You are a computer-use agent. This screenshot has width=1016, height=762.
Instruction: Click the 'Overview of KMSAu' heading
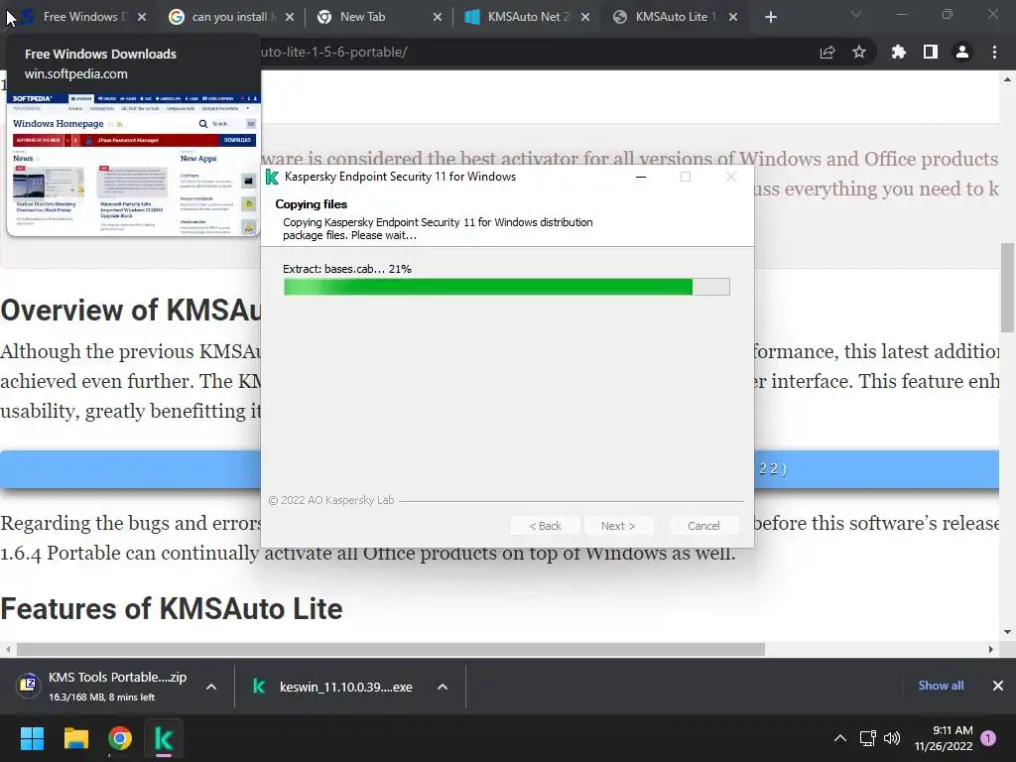(130, 310)
